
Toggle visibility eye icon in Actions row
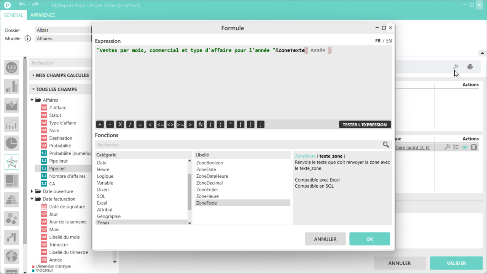465,147
